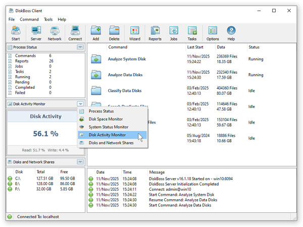Click the green status icon for C:\ disk
Viewport: 303px width, 227px height.
10,179
